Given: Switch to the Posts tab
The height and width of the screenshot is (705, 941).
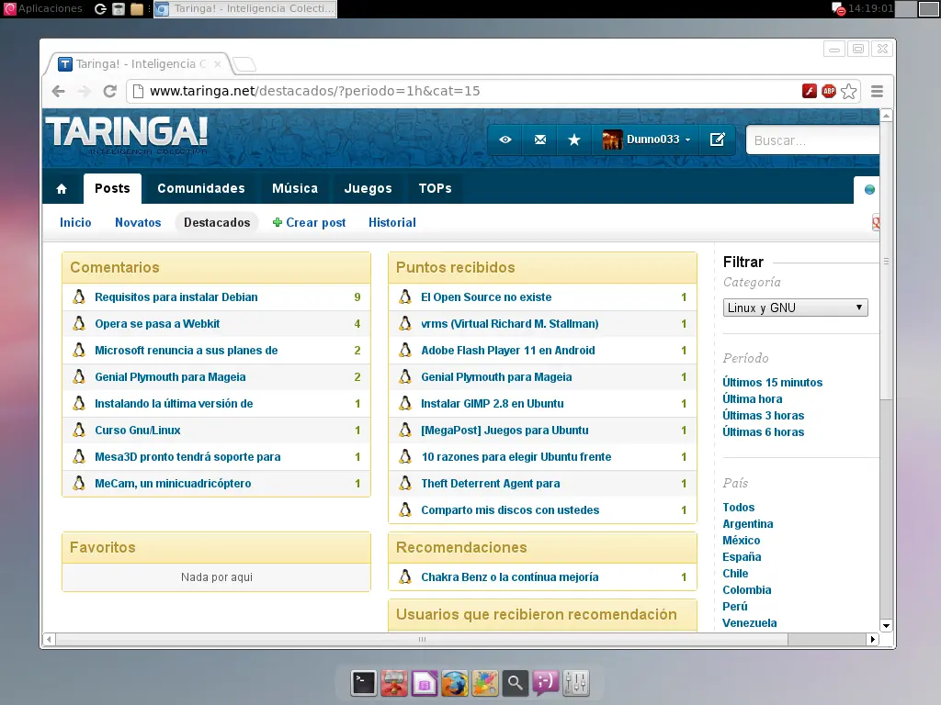Looking at the screenshot, I should click(112, 188).
